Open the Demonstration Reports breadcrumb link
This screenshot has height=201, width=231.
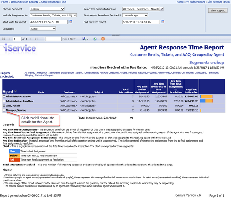coord(24,2)
